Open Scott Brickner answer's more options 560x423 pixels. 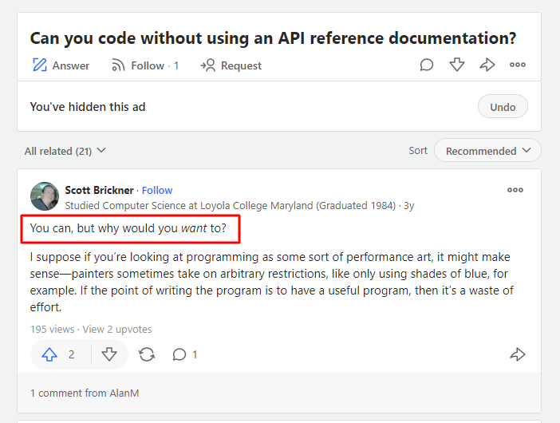pos(515,190)
